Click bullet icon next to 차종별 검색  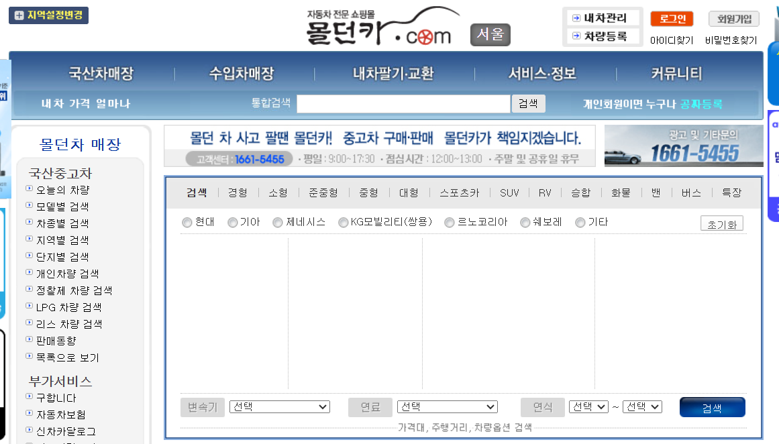coord(30,222)
